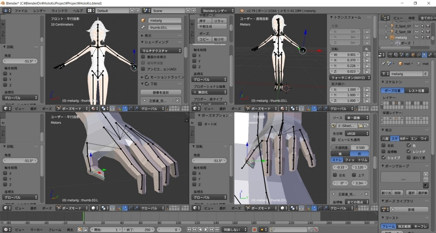Toggle the アンビエ…ョン(AO) checkbox
This screenshot has width=436, height=233.
[143, 69]
